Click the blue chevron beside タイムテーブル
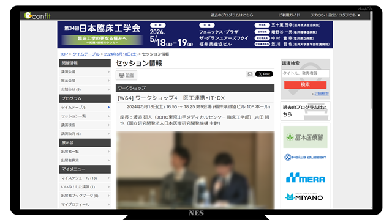This screenshot has width=392, height=220. [108, 108]
